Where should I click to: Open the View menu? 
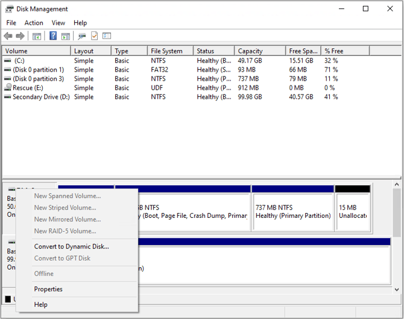point(58,23)
